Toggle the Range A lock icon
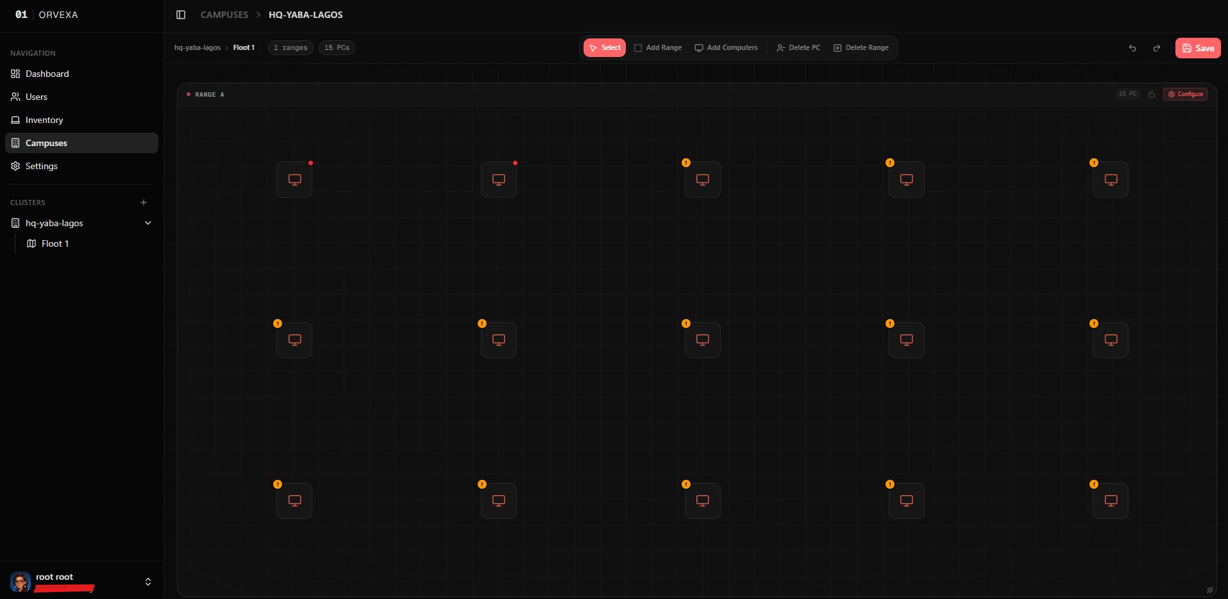1228x599 pixels. (1152, 94)
